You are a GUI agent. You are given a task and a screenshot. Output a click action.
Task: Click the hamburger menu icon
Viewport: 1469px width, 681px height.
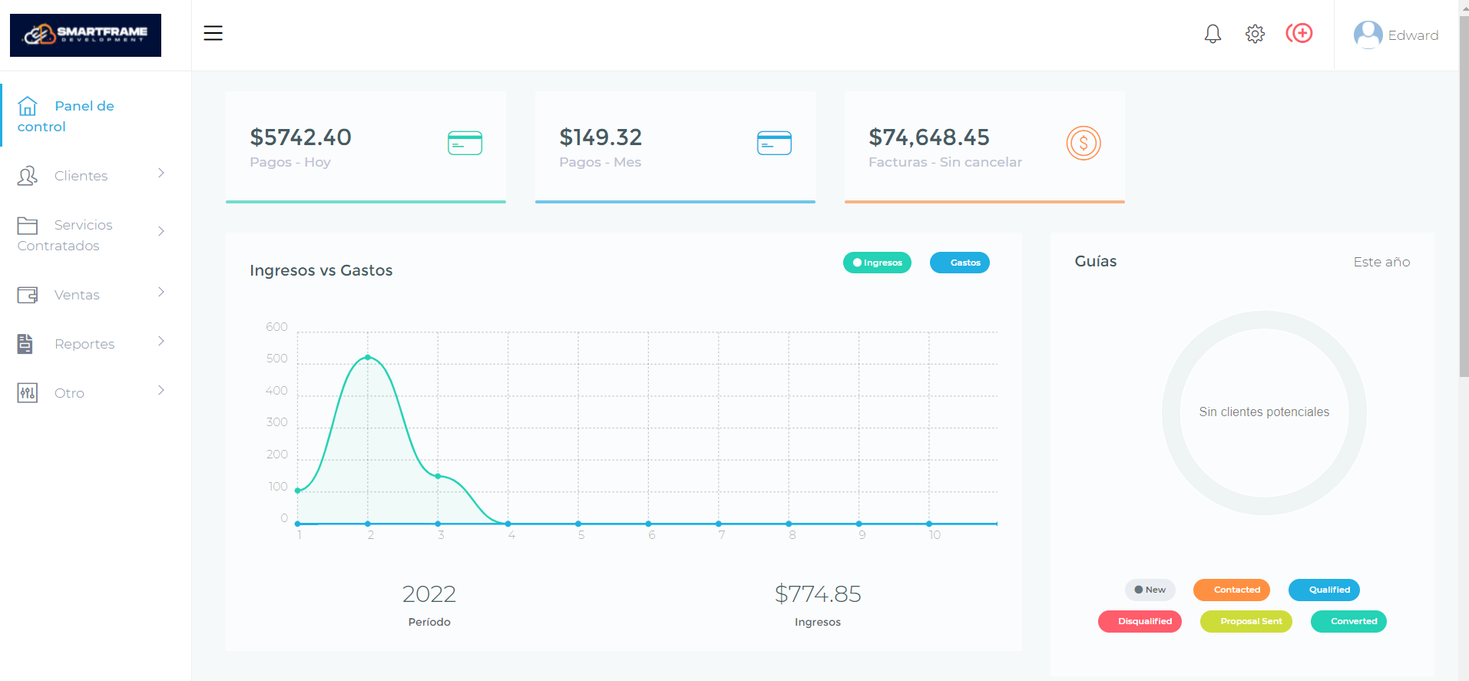tap(213, 33)
